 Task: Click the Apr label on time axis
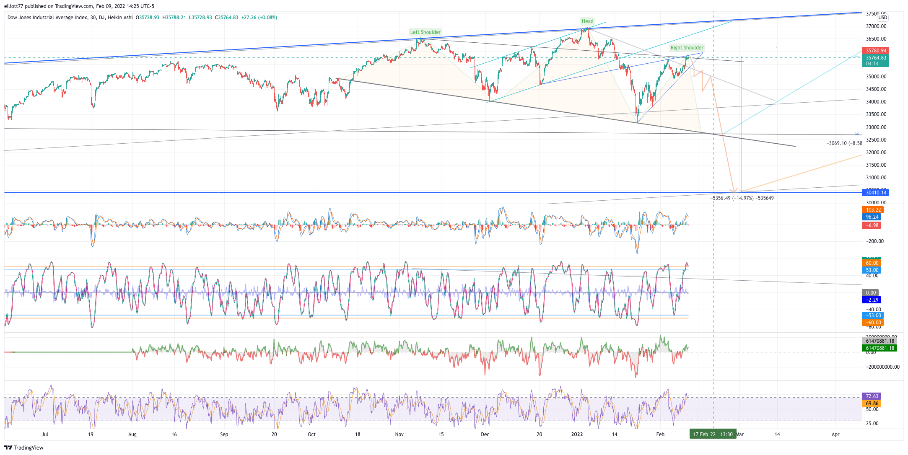[x=835, y=434]
